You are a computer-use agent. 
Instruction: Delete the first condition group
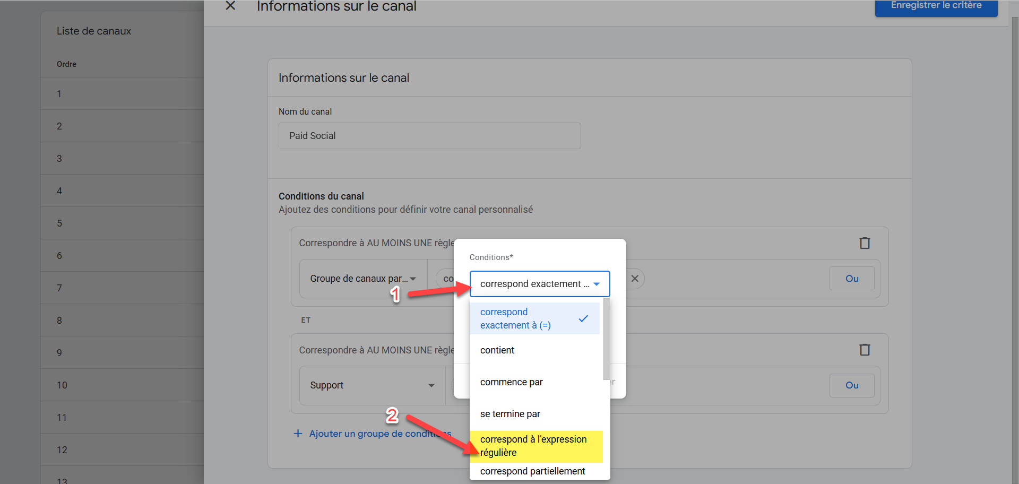click(865, 243)
